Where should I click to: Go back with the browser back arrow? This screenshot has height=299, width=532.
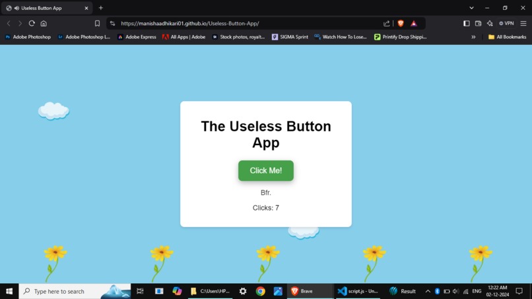9,23
